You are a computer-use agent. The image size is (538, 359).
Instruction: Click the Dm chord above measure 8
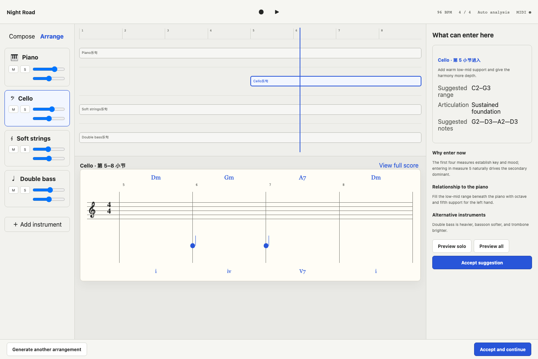click(376, 178)
